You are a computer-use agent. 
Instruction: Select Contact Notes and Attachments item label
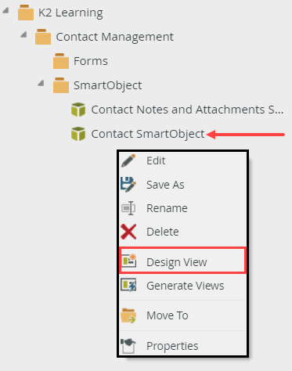[x=187, y=110]
